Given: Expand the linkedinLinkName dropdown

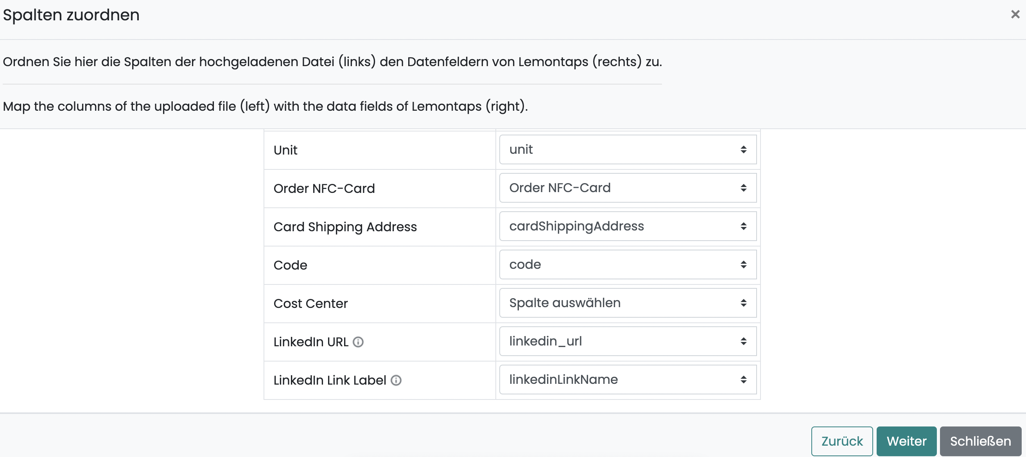Looking at the screenshot, I should click(628, 379).
